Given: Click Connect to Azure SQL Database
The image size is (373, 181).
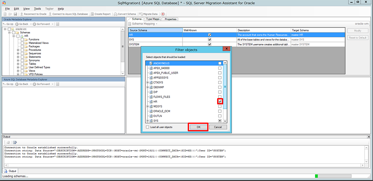Looking at the screenshot, I should click(x=68, y=14).
